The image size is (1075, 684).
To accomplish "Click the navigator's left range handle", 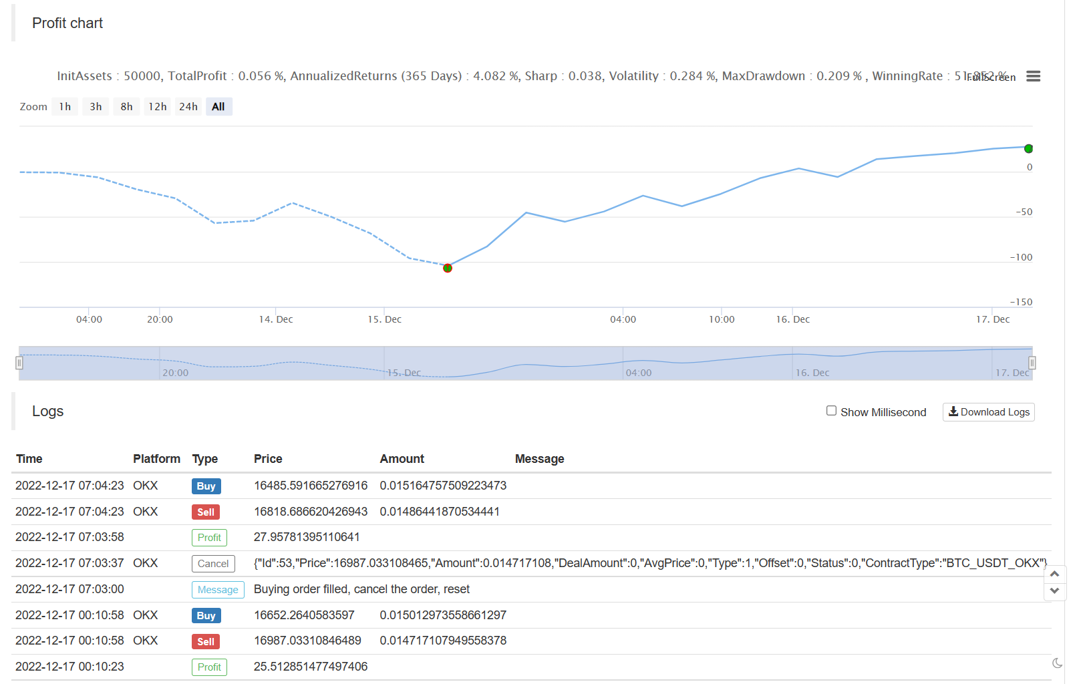I will (x=19, y=363).
